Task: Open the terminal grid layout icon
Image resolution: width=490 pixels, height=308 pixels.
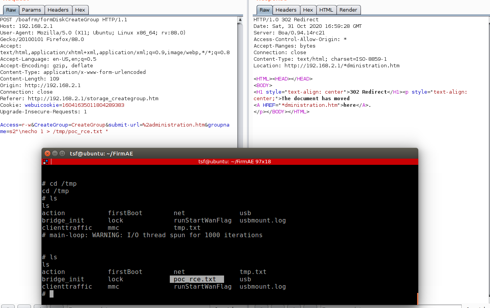Action: tap(46, 162)
